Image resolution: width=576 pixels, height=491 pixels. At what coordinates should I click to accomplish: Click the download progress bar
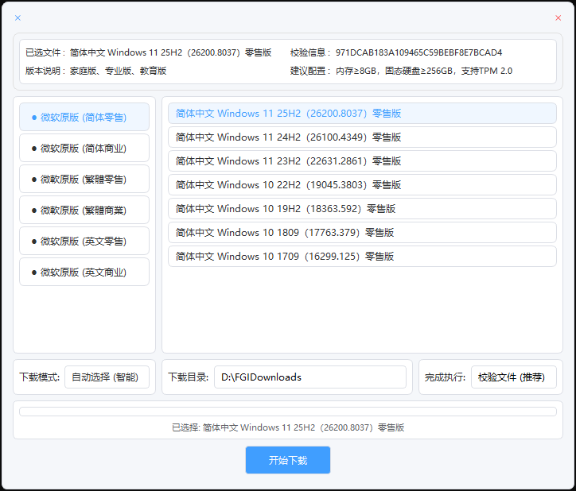click(x=287, y=412)
